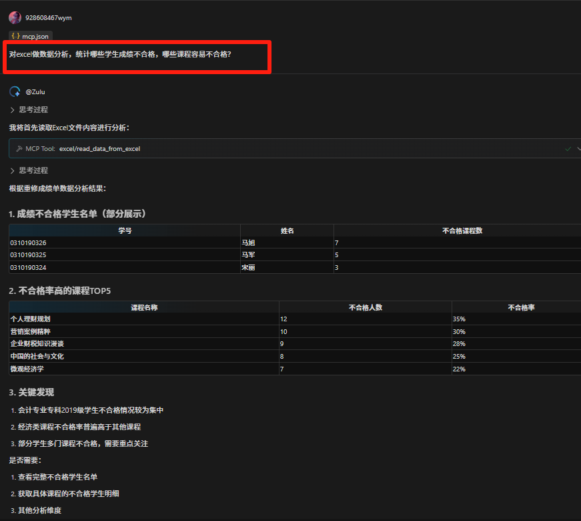Image resolution: width=581 pixels, height=521 pixels.
Task: Select student ID 0310190326 in the table
Action: 29,242
